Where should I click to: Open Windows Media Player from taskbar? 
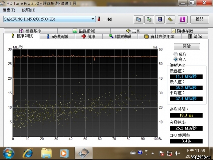point(64,153)
